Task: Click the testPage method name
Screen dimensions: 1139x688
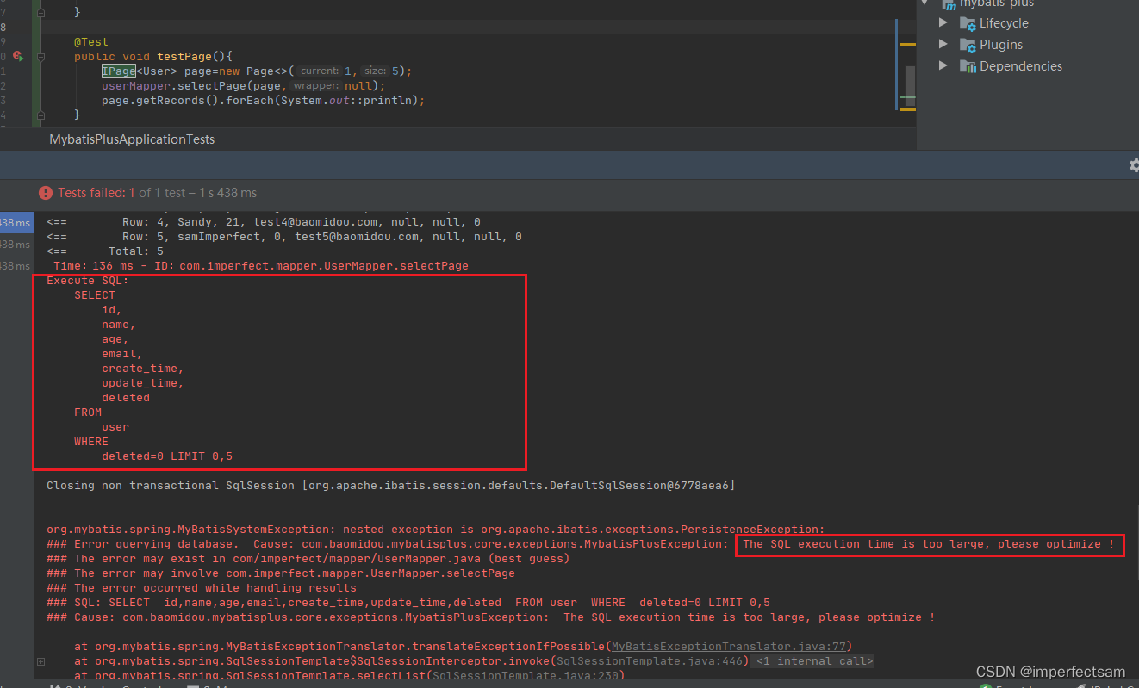Action: pyautogui.click(x=184, y=56)
